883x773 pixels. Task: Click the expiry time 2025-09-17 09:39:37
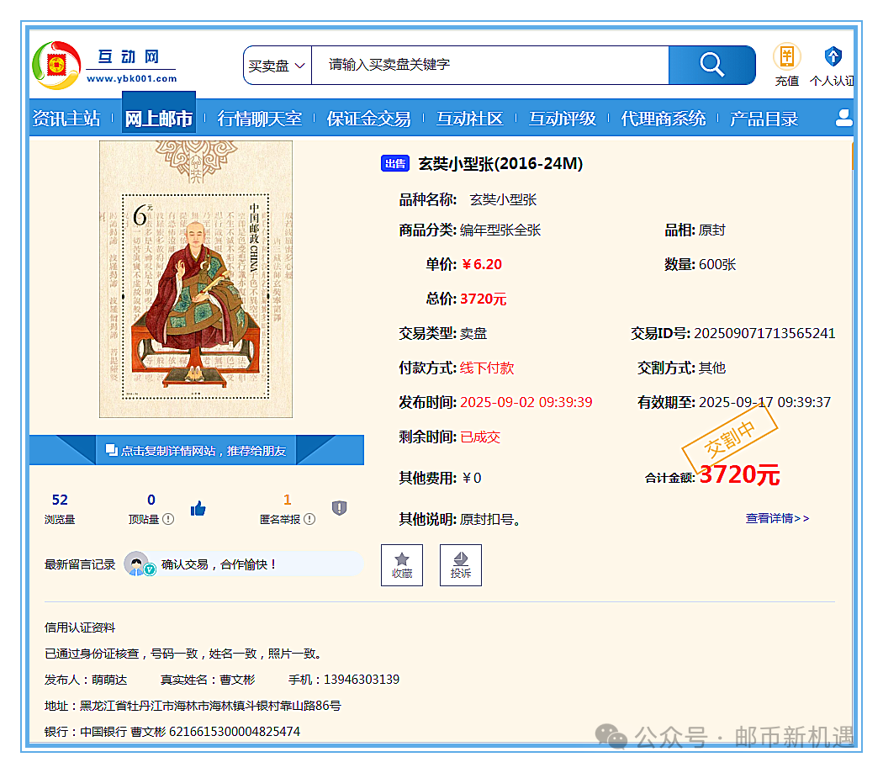[764, 402]
